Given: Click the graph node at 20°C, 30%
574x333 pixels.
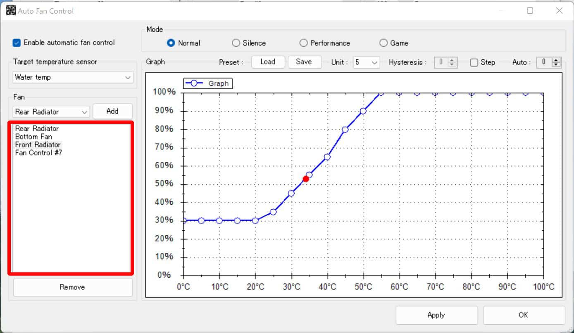Looking at the screenshot, I should [x=255, y=220].
